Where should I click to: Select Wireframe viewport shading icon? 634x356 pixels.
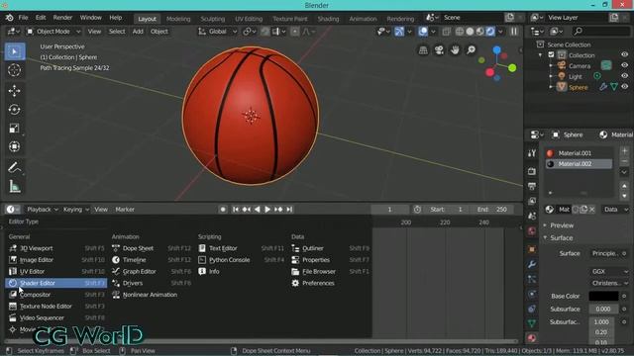460,32
